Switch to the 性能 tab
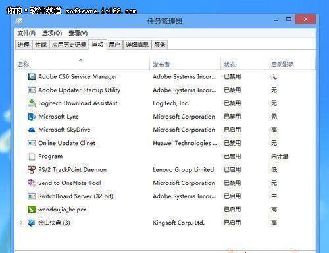 point(41,45)
